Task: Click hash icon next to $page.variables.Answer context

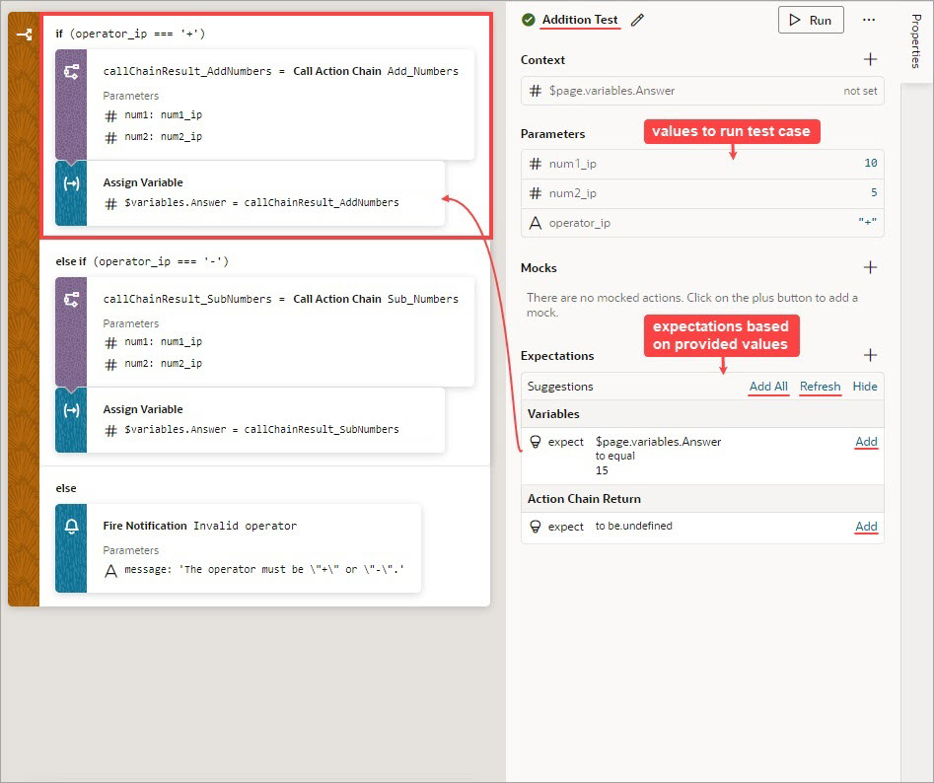Action: point(536,91)
